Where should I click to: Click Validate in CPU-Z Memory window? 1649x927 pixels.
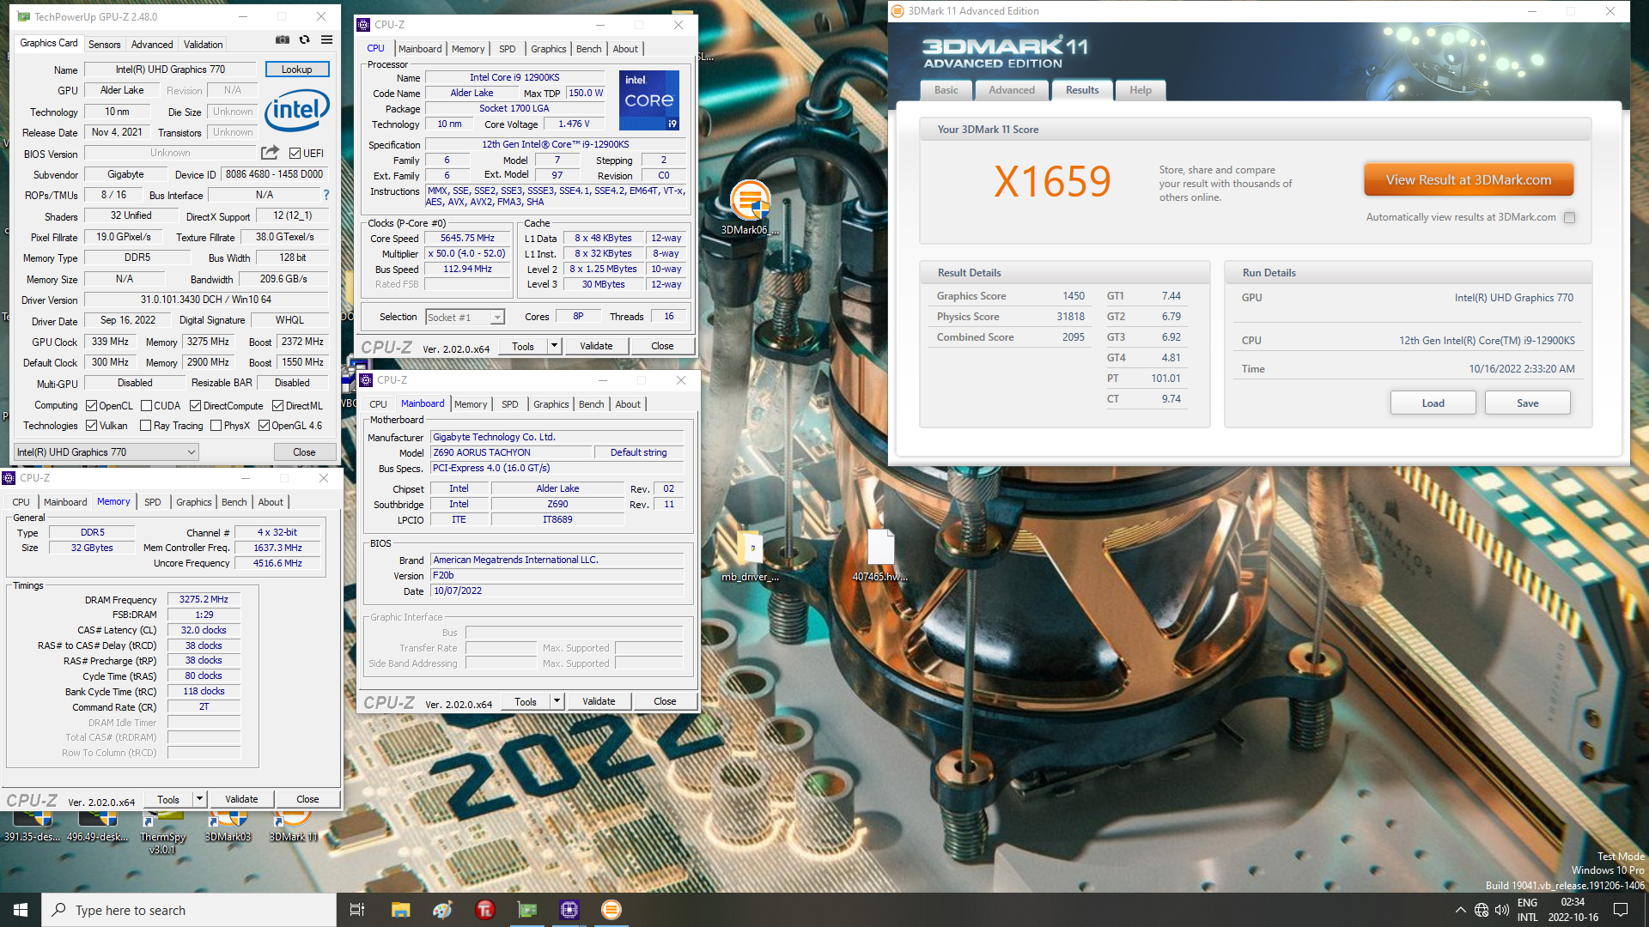point(241,799)
